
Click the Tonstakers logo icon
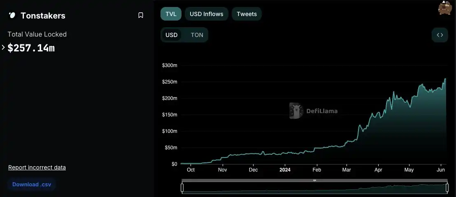(x=12, y=16)
